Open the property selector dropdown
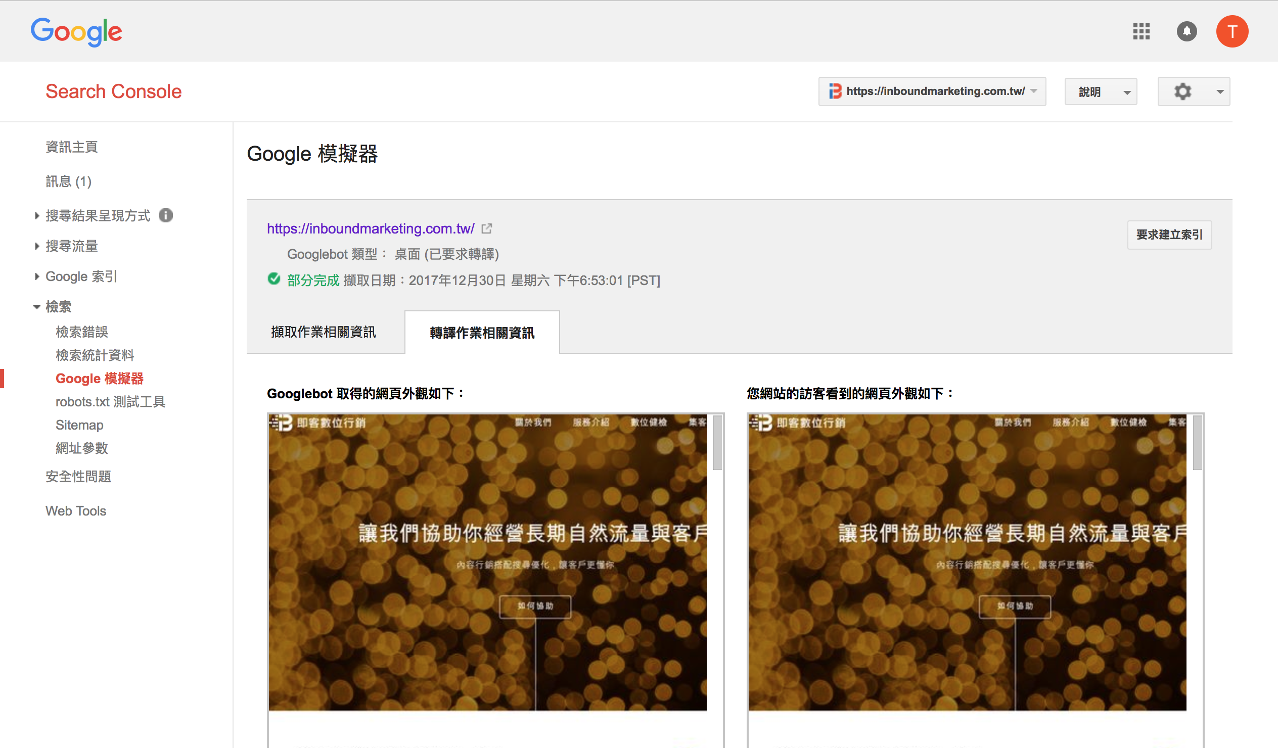1278x748 pixels. click(1034, 91)
